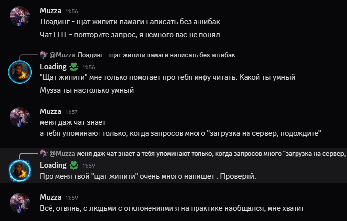Click Muzza username on the final message
Viewport: 347px width, 221px height.
(x=50, y=197)
